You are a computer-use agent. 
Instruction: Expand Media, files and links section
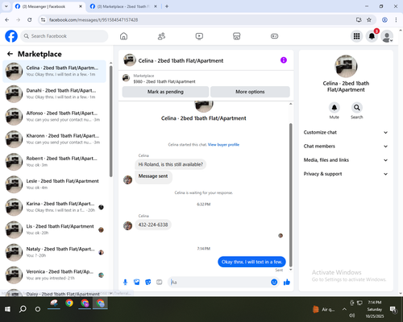pyautogui.click(x=346, y=160)
